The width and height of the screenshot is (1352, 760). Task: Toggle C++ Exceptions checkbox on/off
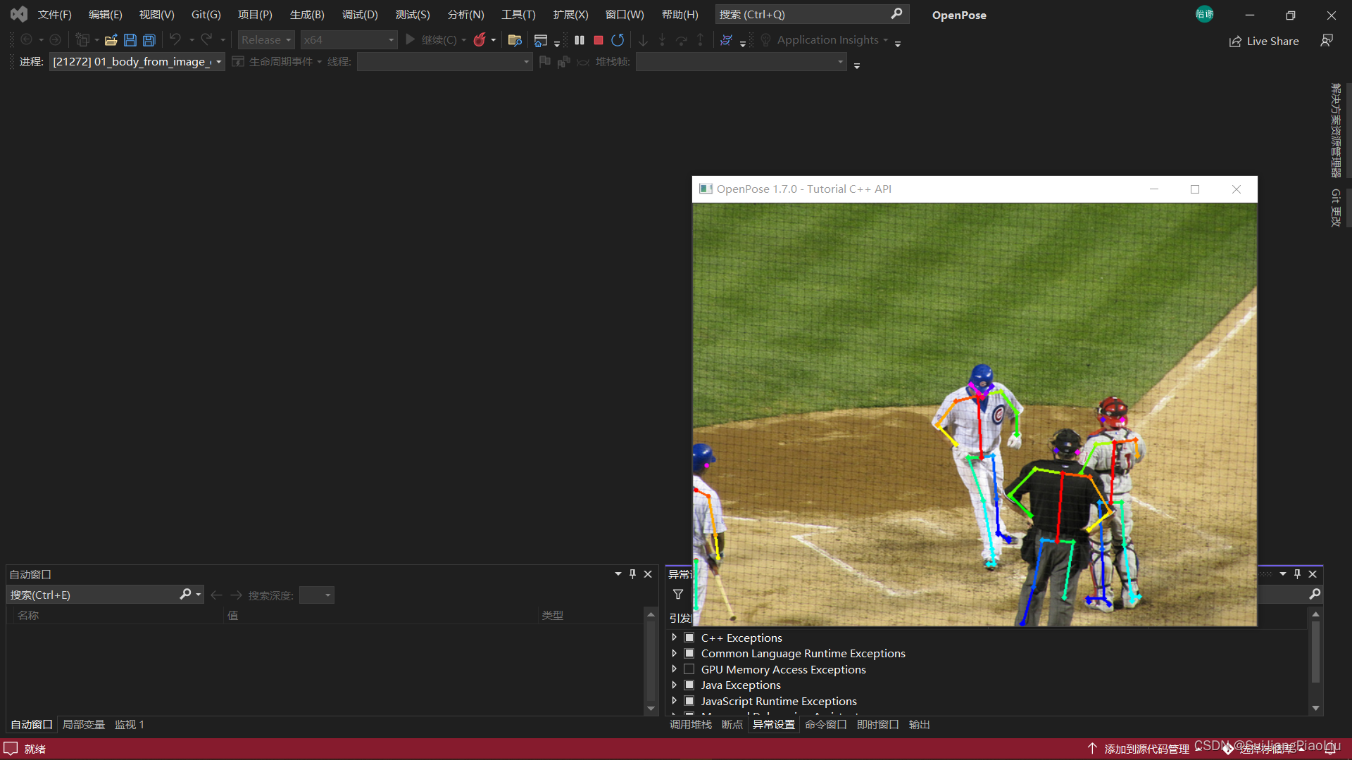[x=689, y=638]
